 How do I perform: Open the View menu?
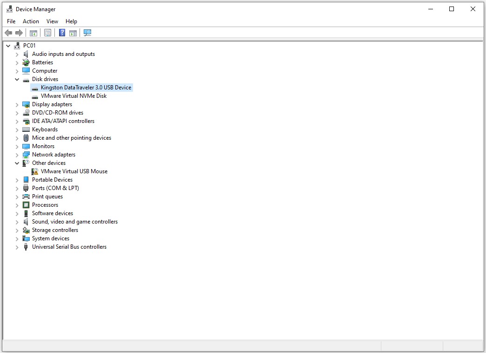click(x=52, y=21)
